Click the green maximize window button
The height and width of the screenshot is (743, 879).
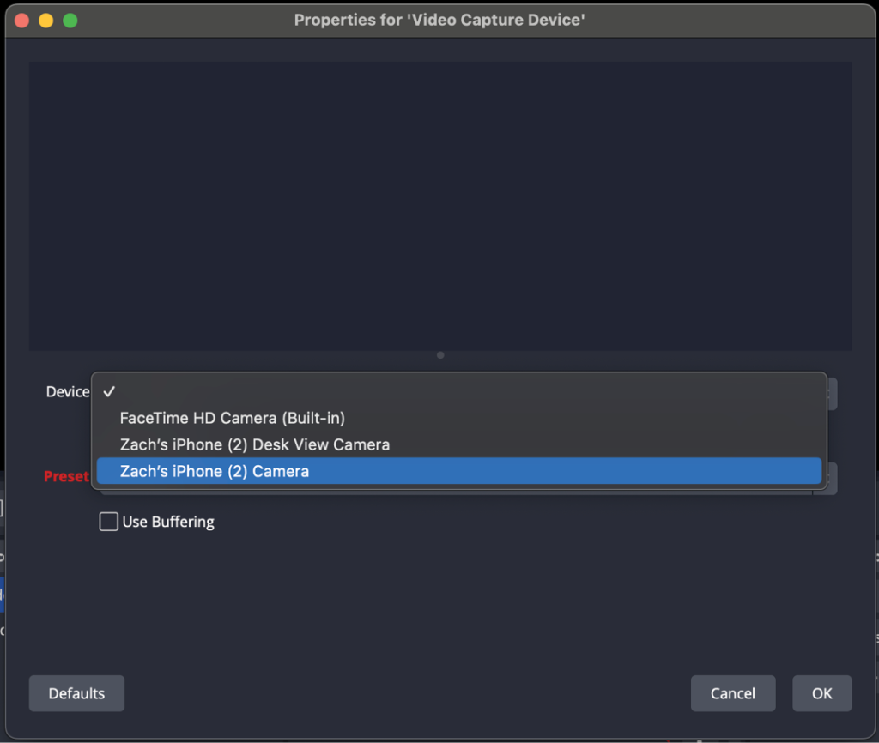(x=70, y=20)
